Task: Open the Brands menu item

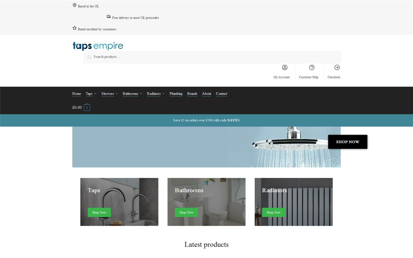Action: (192, 94)
